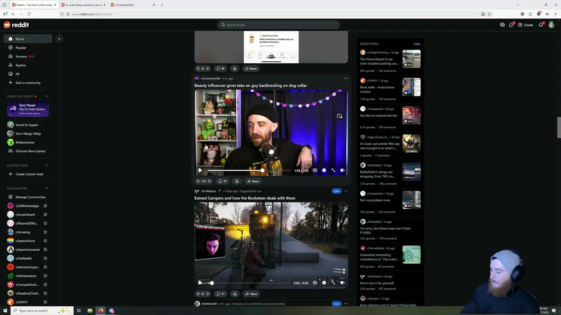
Task: Downvote the Extract Campers post
Action: pyautogui.click(x=207, y=294)
